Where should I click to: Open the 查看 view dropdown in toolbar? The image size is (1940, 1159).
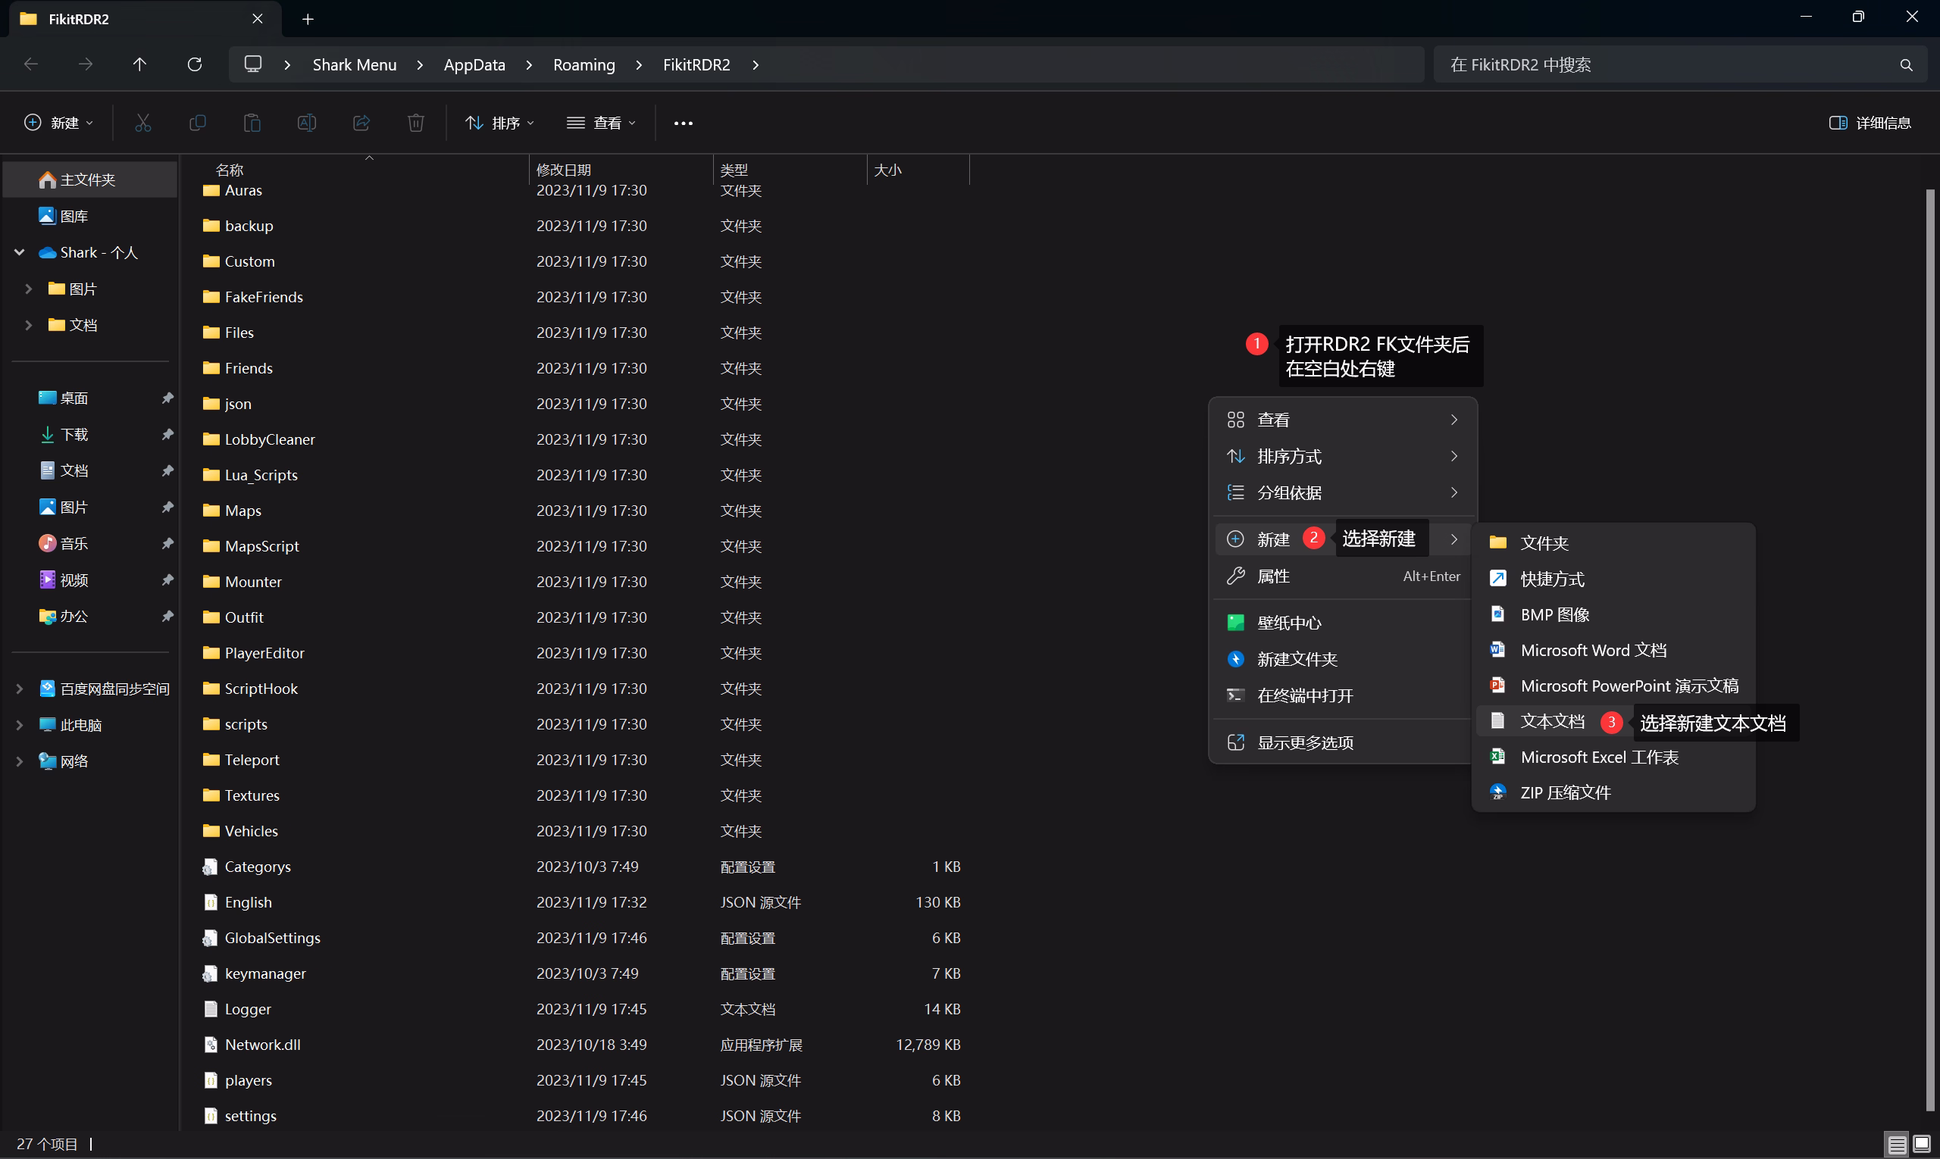[601, 123]
